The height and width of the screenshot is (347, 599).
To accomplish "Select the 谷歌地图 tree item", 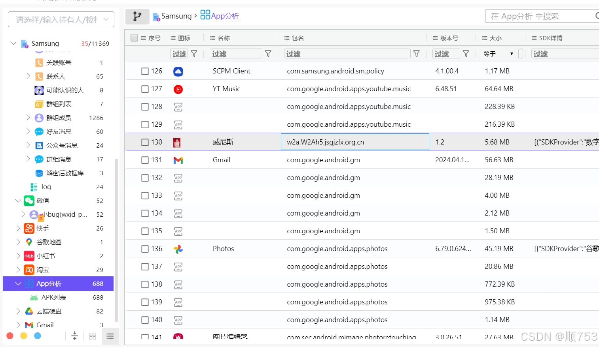I will coord(49,242).
